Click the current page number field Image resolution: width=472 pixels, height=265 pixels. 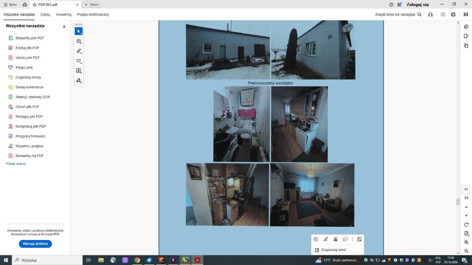point(466,190)
